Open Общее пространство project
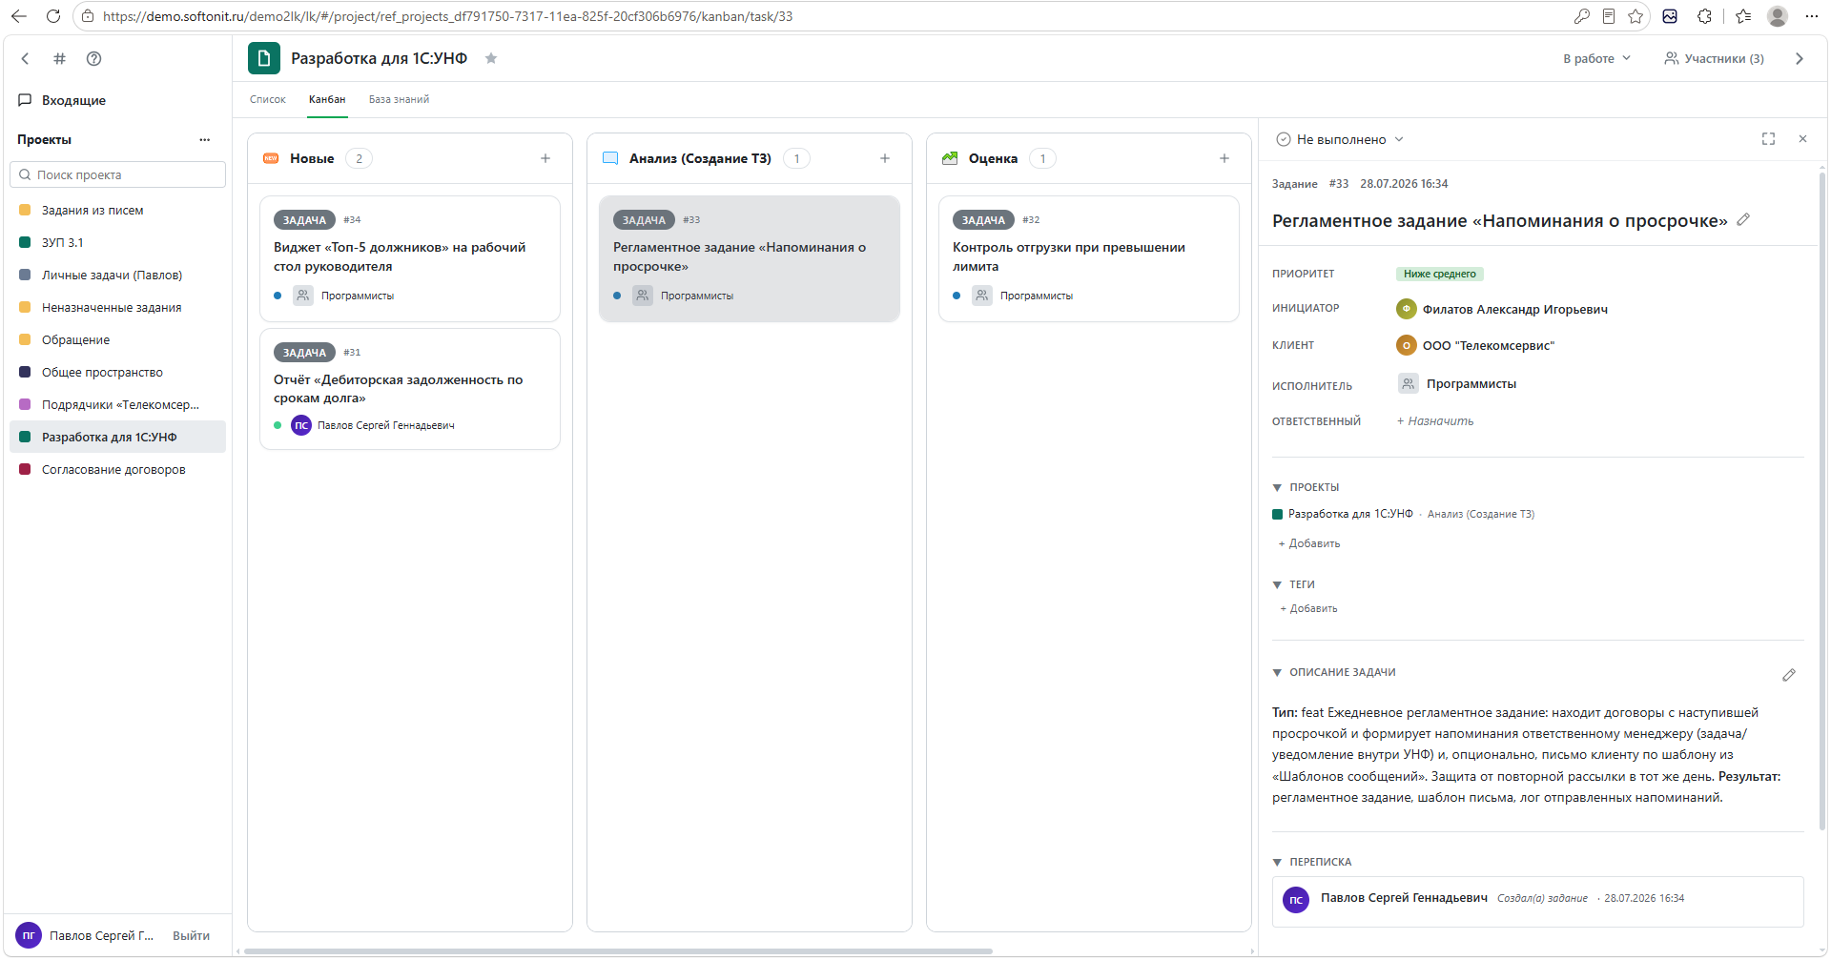Image resolution: width=1831 pixels, height=960 pixels. (117, 373)
